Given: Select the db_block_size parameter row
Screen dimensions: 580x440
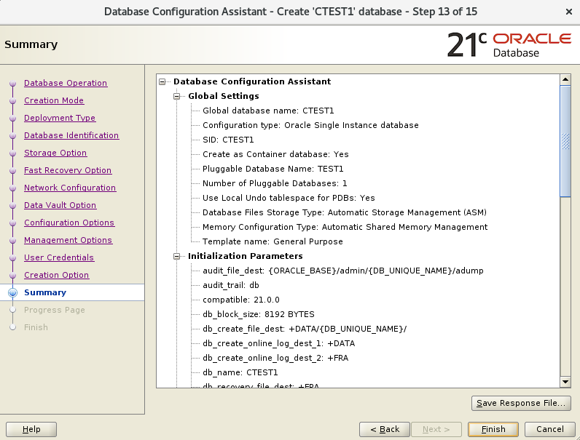Looking at the screenshot, I should (258, 314).
